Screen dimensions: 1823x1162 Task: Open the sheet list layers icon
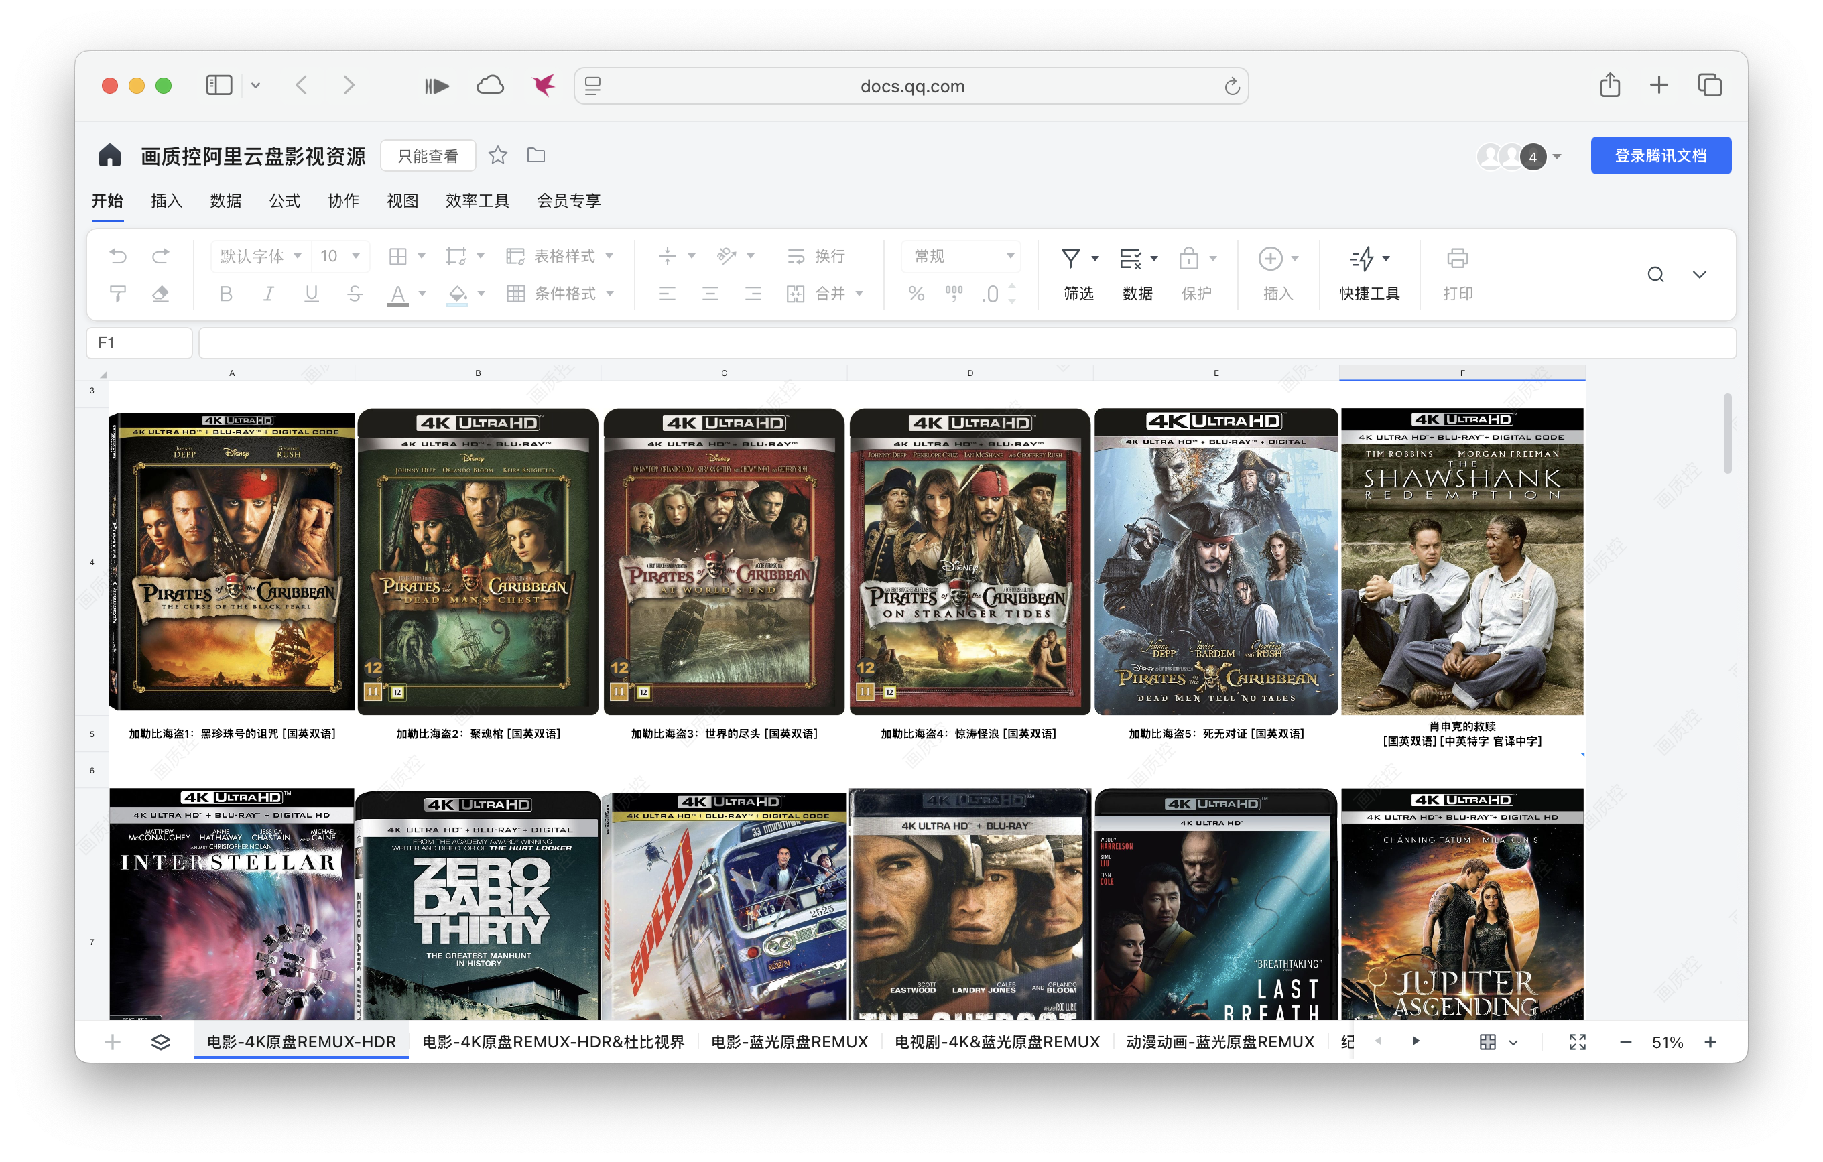(160, 1041)
